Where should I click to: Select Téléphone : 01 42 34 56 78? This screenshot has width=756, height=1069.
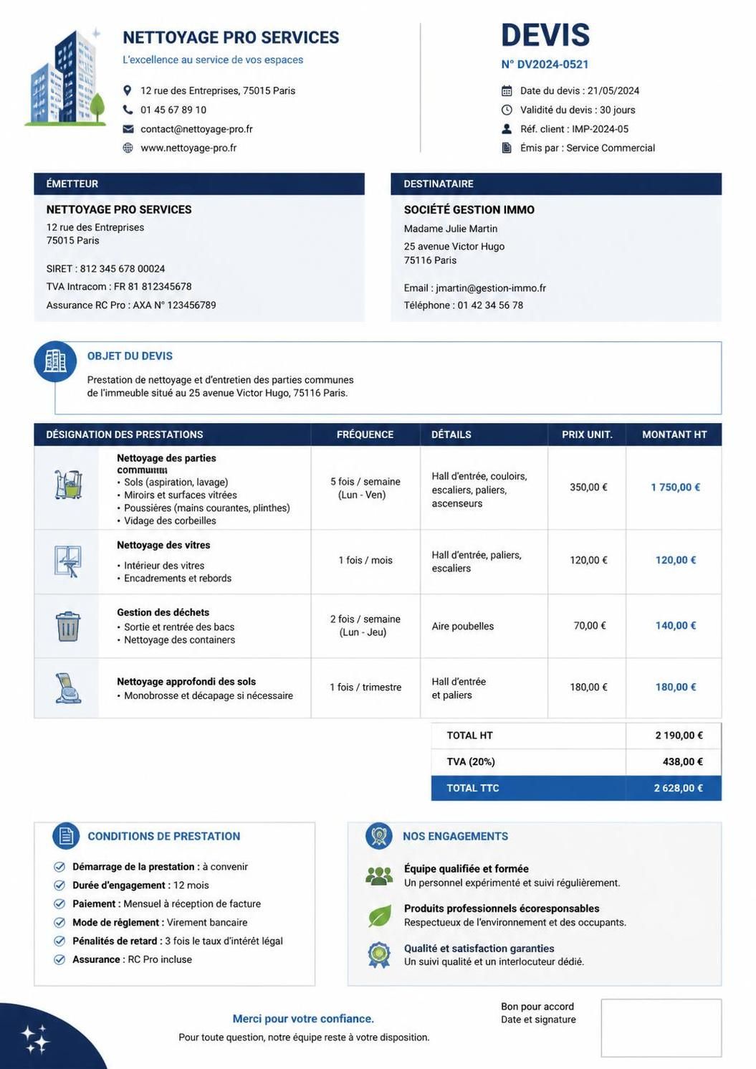click(x=464, y=305)
